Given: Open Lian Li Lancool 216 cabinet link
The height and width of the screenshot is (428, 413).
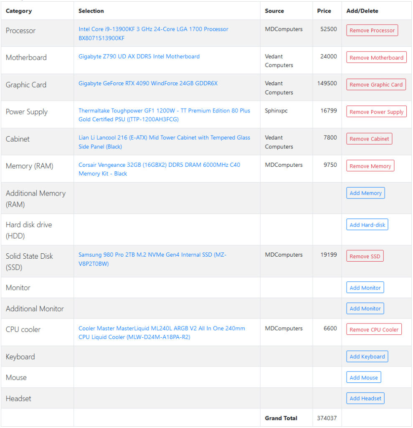Looking at the screenshot, I should tap(164, 142).
